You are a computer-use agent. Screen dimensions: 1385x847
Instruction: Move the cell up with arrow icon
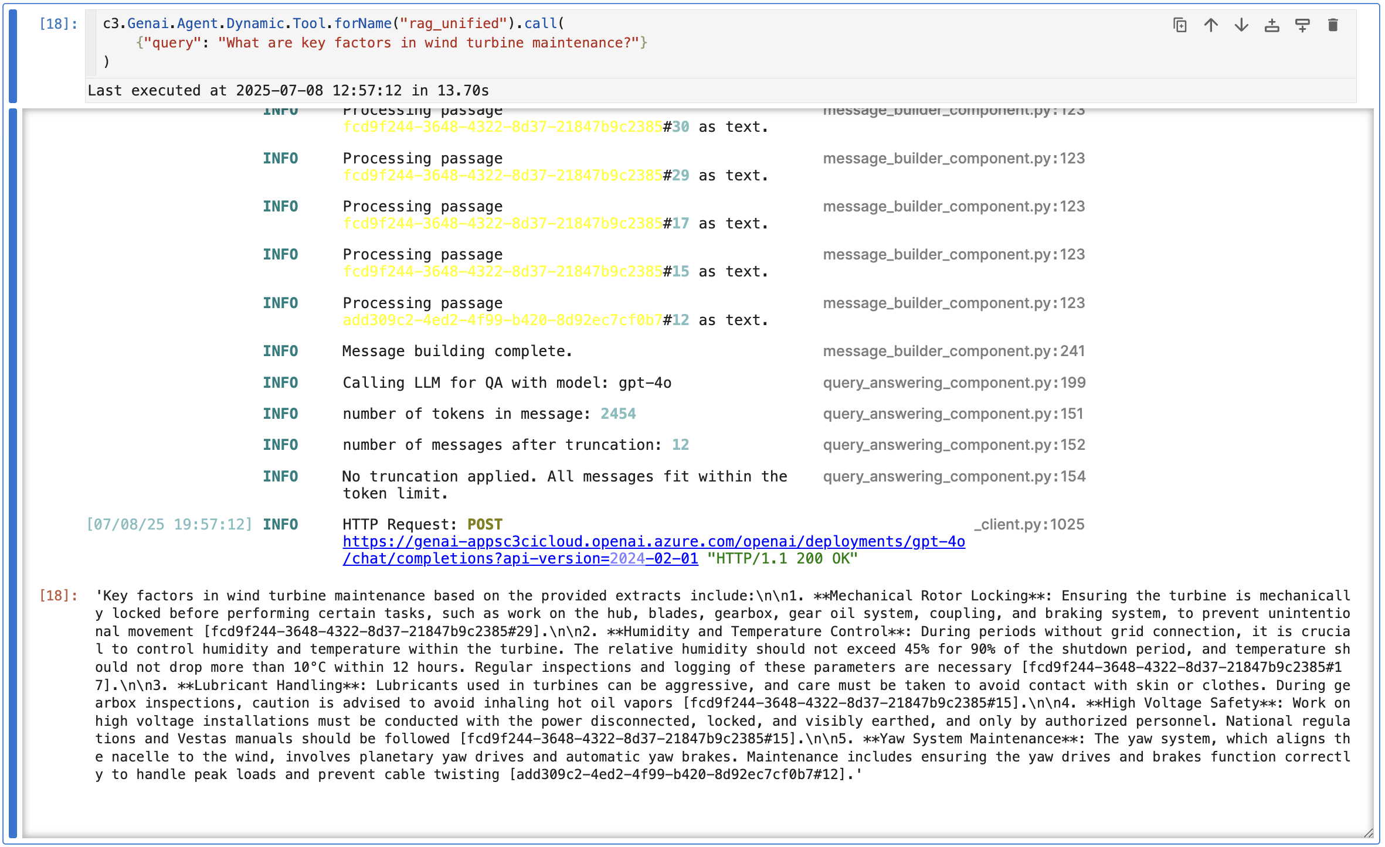tap(1211, 25)
